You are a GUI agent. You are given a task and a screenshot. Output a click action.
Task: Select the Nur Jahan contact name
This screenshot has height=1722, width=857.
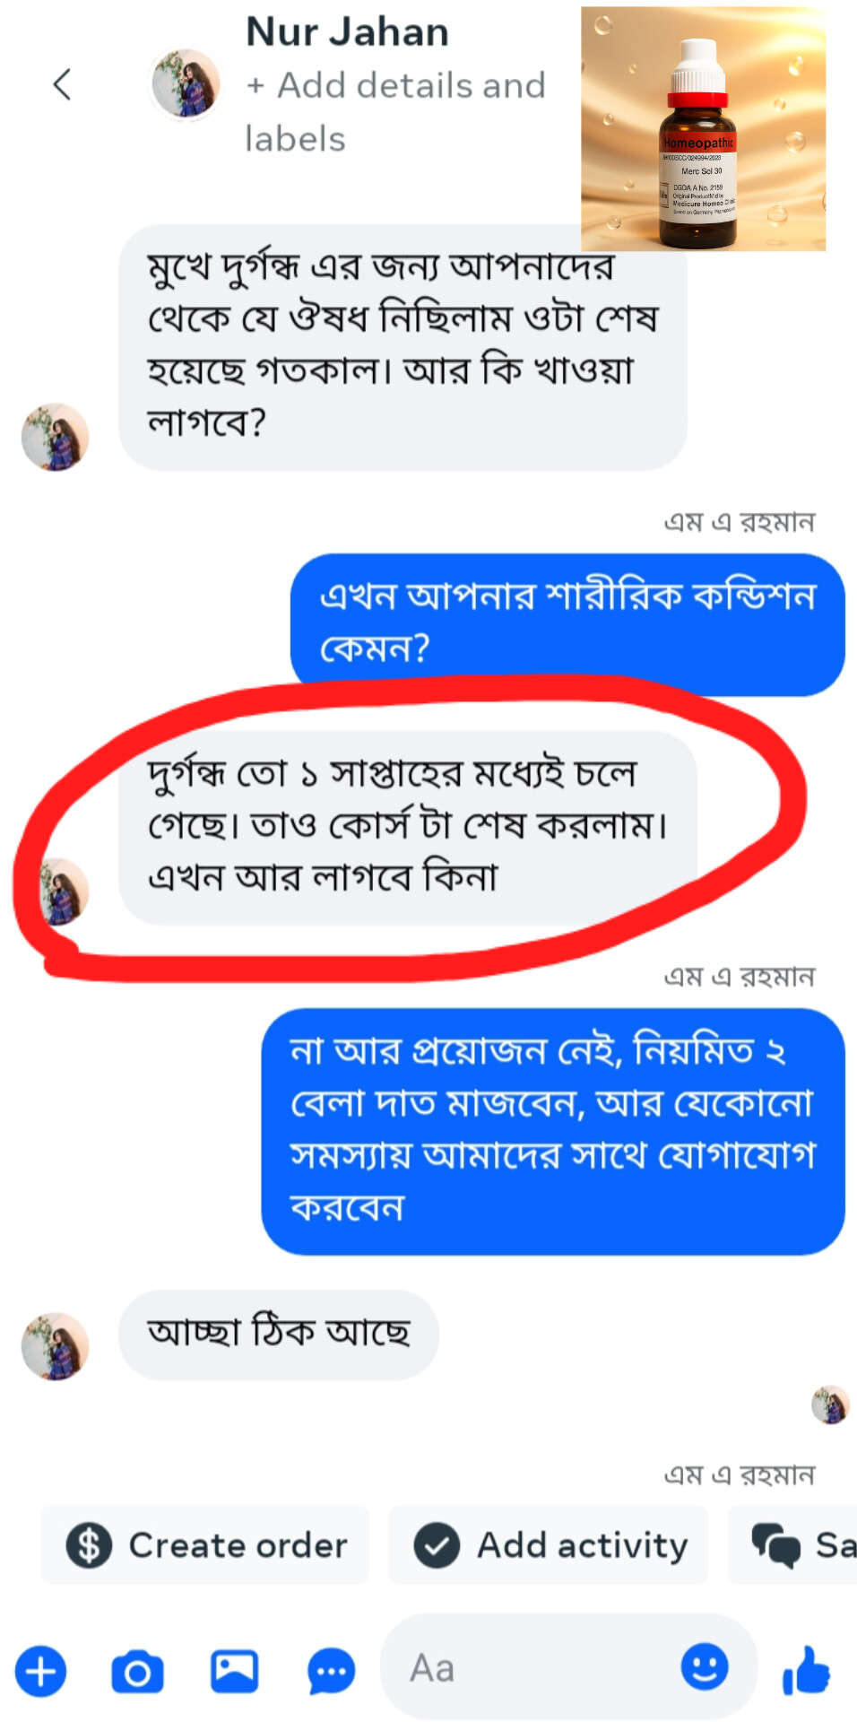pos(348,31)
